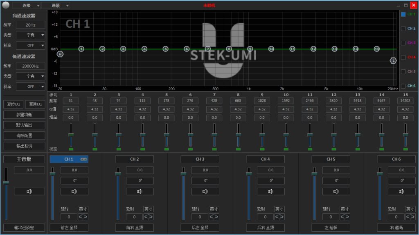Click the master volume slider handle
Screen dimensions: 419x235
(6, 182)
